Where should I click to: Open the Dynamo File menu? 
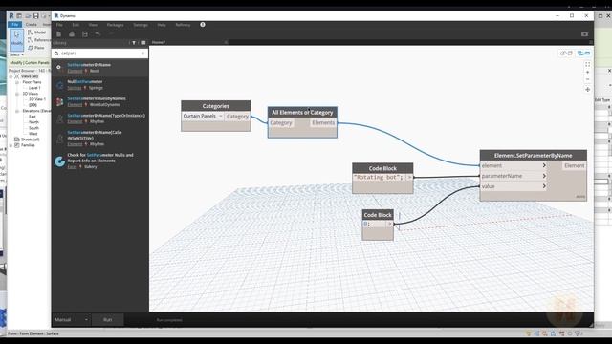click(59, 25)
